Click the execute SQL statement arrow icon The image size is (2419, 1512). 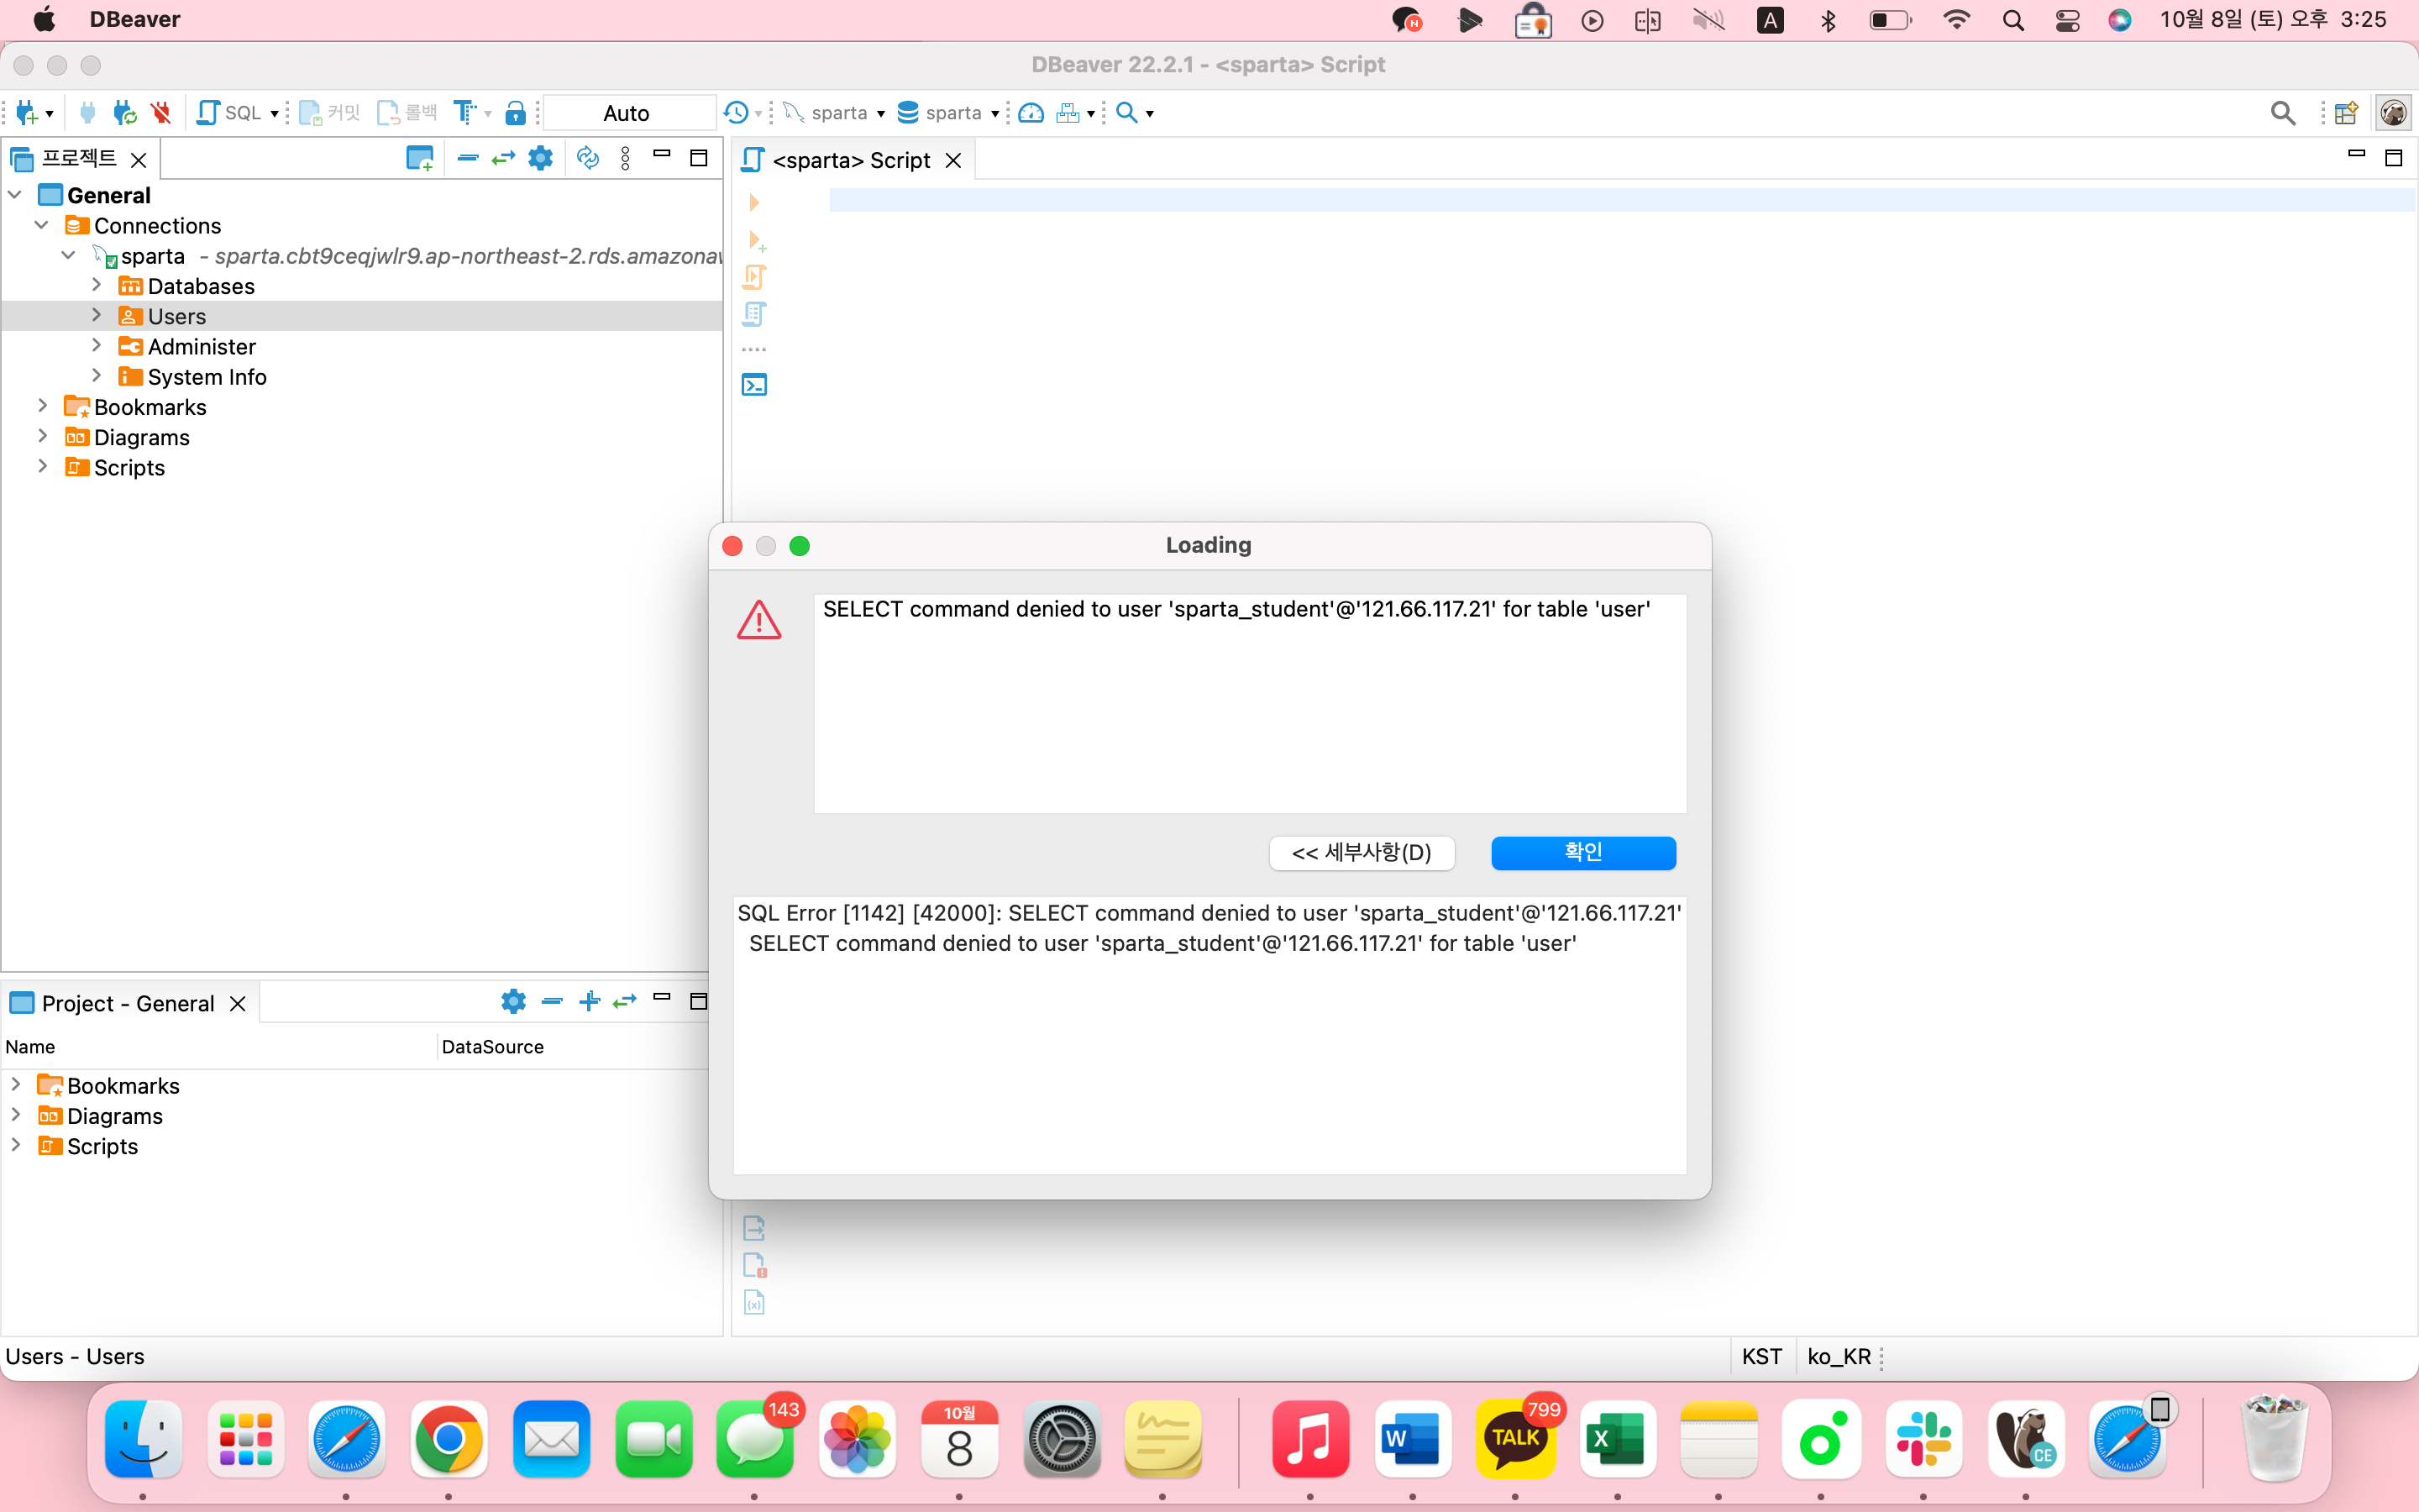click(753, 202)
